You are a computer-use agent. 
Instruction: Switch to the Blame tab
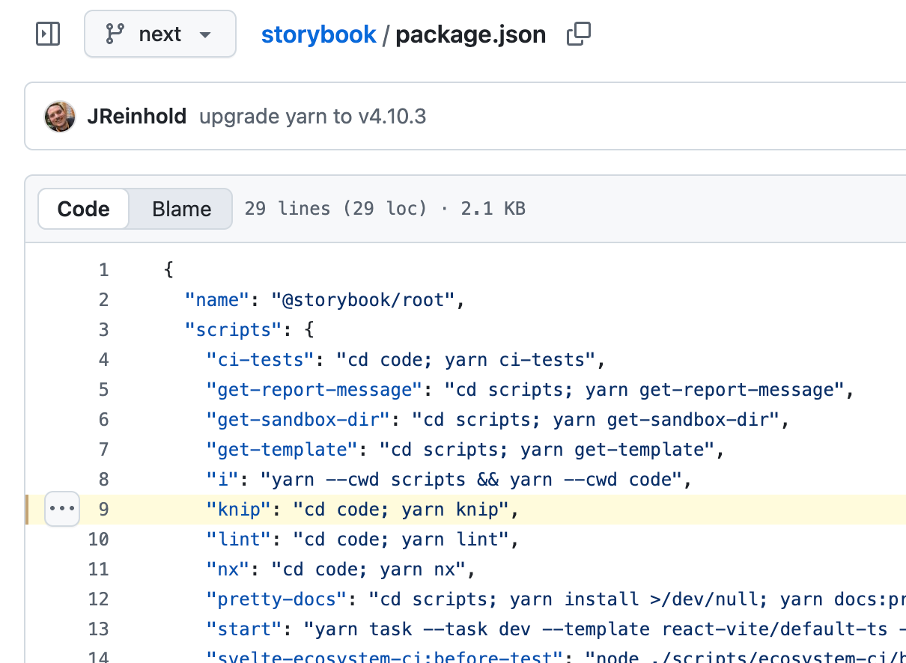pyautogui.click(x=181, y=209)
